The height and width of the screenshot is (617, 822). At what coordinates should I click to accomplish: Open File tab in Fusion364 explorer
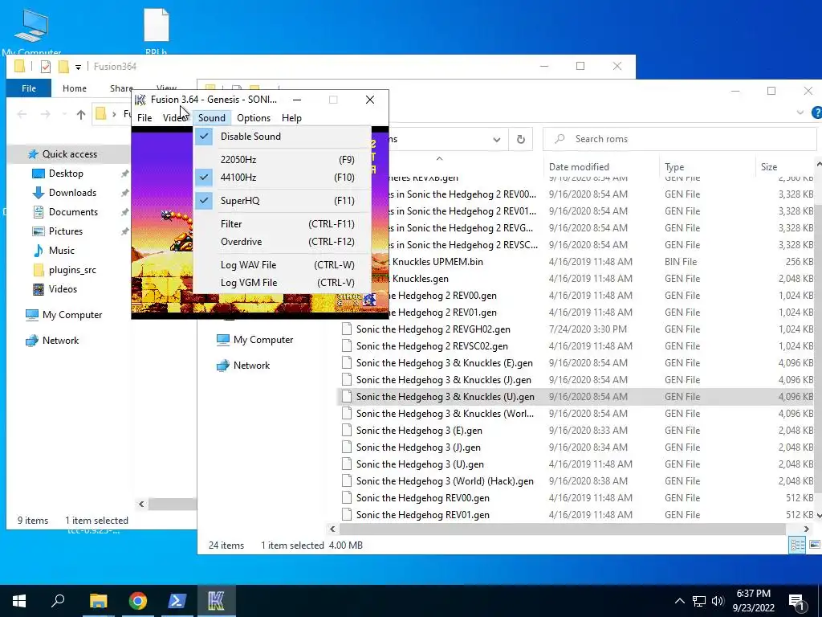(x=29, y=88)
